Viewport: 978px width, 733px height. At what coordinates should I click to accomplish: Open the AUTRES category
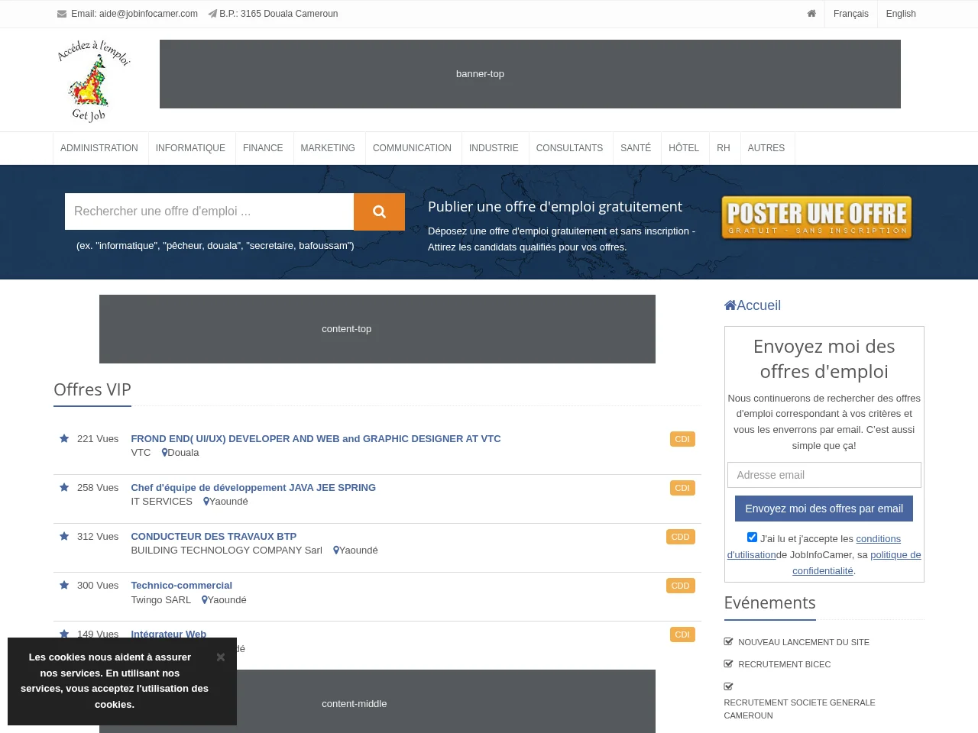pyautogui.click(x=766, y=148)
